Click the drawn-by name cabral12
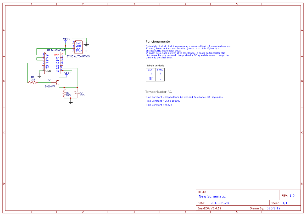Image resolution: width=306 pixels, height=216 pixels. (x=273, y=208)
